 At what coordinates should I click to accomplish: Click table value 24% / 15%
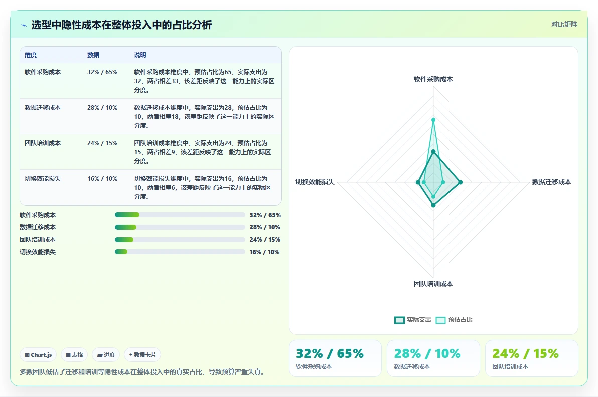(102, 143)
